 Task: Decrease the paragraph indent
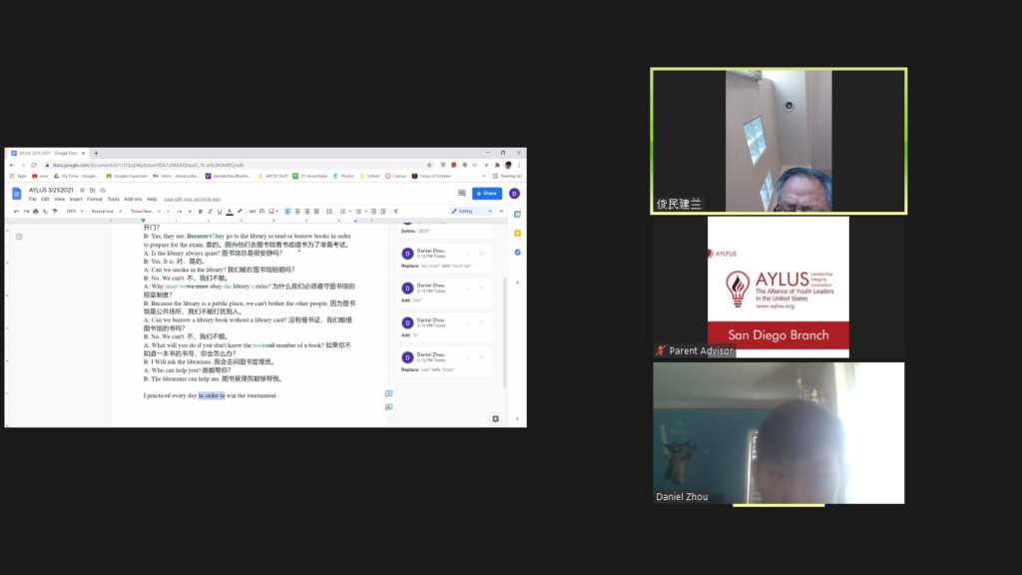coord(373,212)
